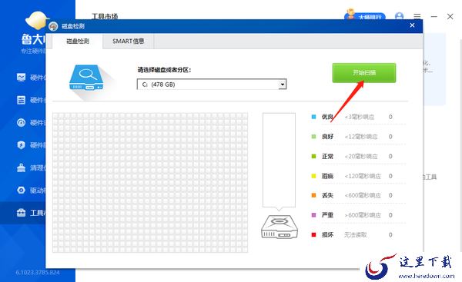Image resolution: width=462 pixels, height=282 pixels.
Task: Click the red 损坏 legend swatch
Action: point(314,234)
